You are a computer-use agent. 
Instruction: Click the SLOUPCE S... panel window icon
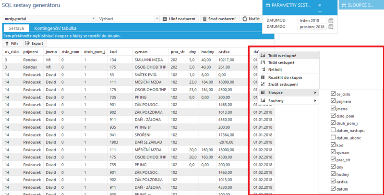point(344,5)
